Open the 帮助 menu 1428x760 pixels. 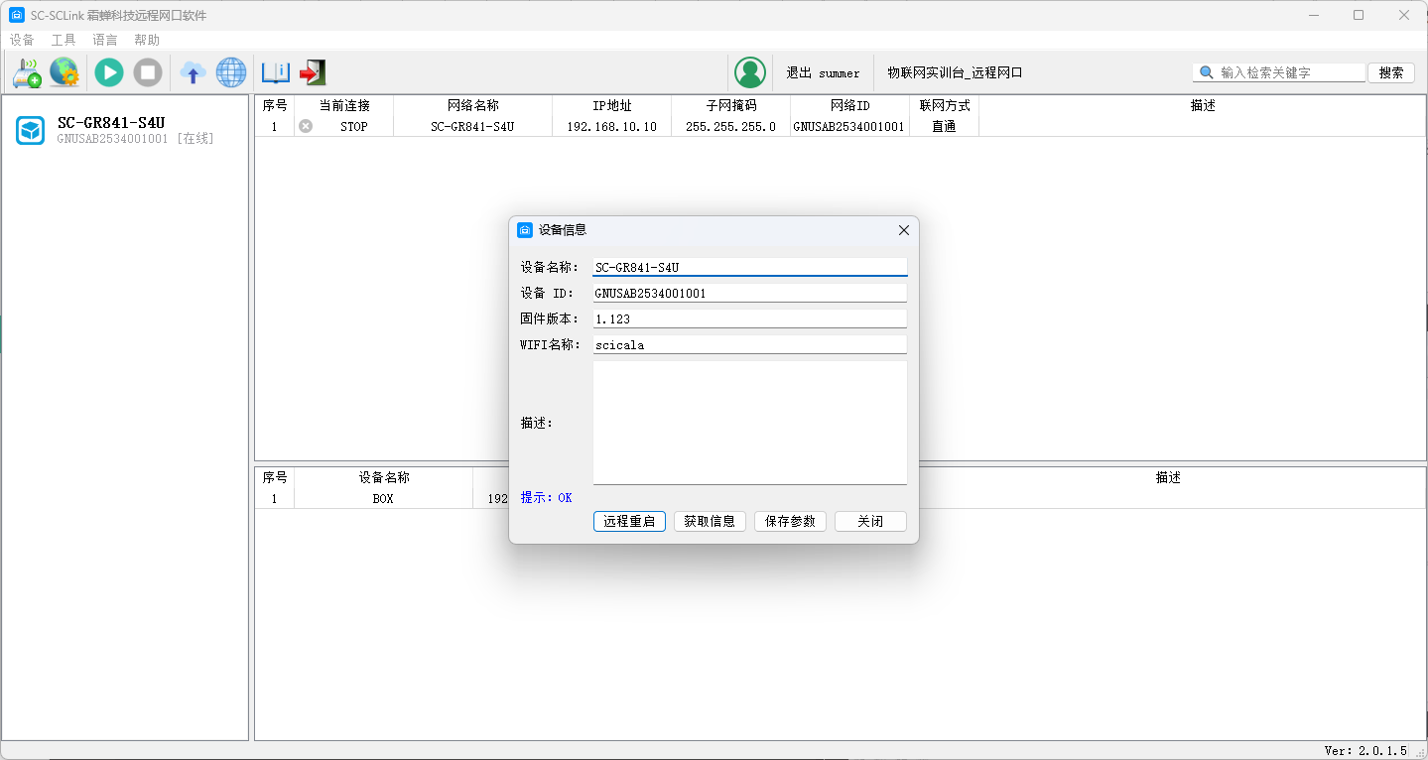(147, 41)
